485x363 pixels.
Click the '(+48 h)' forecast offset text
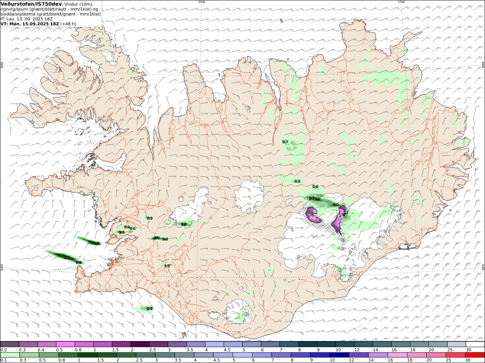tap(68, 23)
